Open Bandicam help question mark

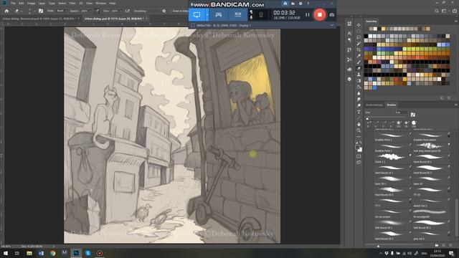click(308, 4)
